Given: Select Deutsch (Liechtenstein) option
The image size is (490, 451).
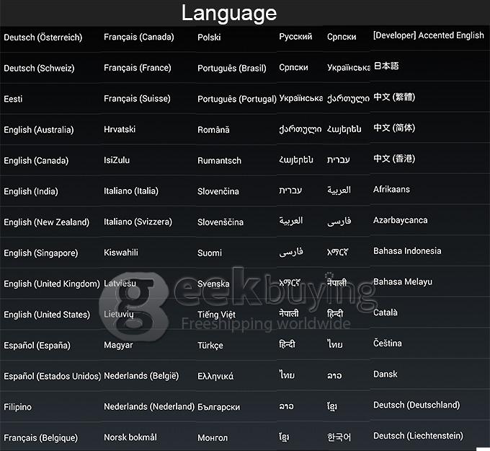Looking at the screenshot, I should (x=418, y=436).
